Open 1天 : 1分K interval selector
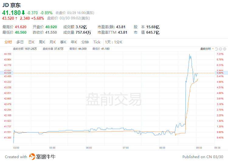The height and width of the screenshot is (163, 228). 114,42
